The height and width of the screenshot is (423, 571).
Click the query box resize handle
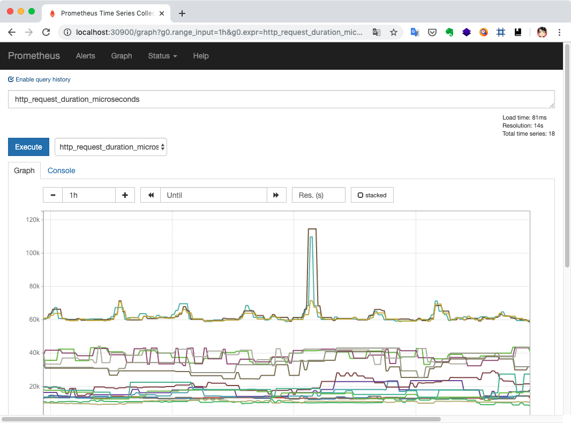pos(552,105)
